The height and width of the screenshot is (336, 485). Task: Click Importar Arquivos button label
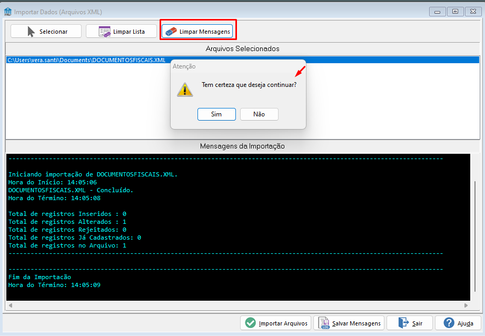click(283, 323)
